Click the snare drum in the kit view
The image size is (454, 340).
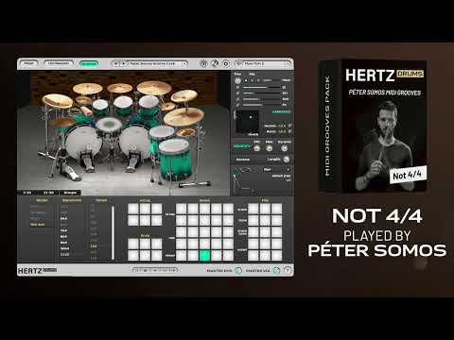(x=109, y=126)
